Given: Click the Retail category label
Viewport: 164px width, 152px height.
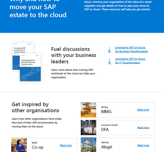Looking at the screenshot, I should [x=34, y=143].
